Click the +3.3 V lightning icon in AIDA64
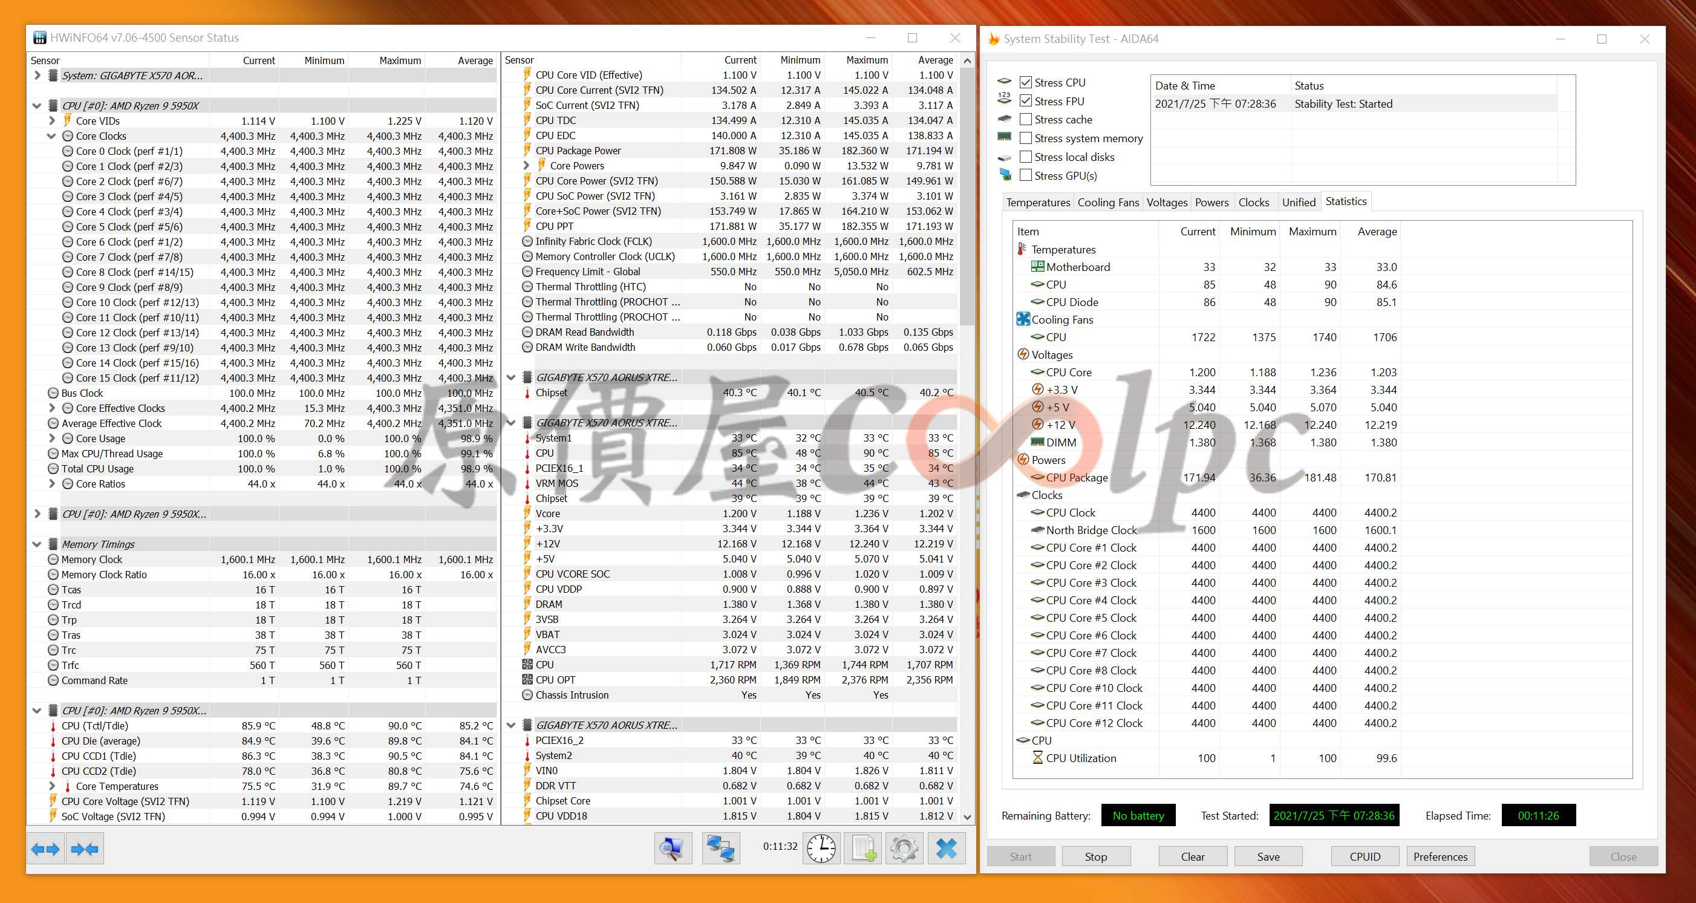 (1037, 389)
